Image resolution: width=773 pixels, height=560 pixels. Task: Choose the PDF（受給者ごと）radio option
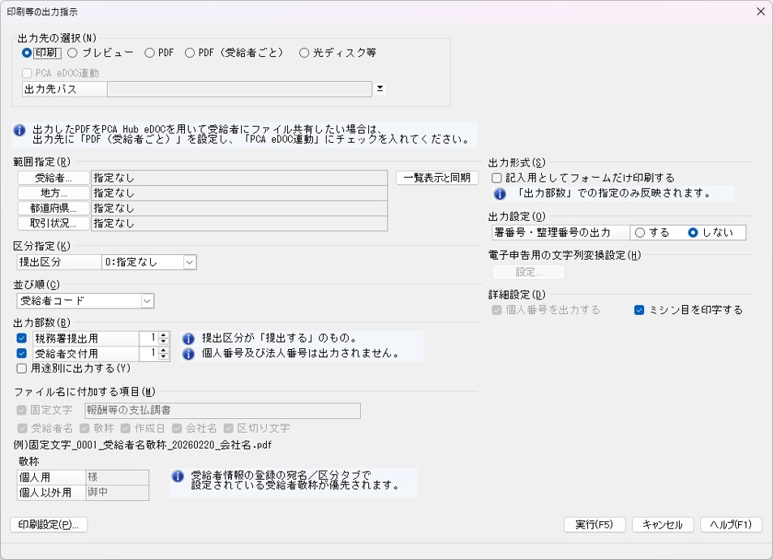[x=190, y=53]
